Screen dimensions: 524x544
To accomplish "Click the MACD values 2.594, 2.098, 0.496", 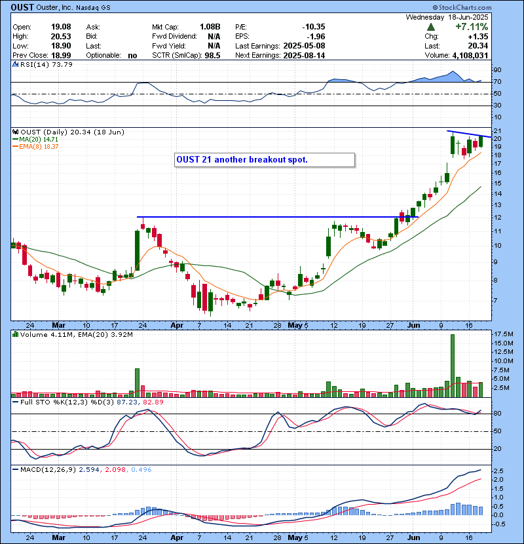I will pyautogui.click(x=115, y=470).
